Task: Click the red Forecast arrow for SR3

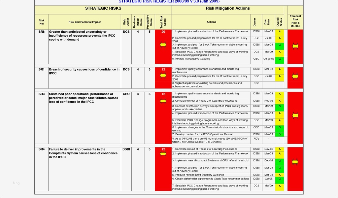Action: (x=295, y=115)
